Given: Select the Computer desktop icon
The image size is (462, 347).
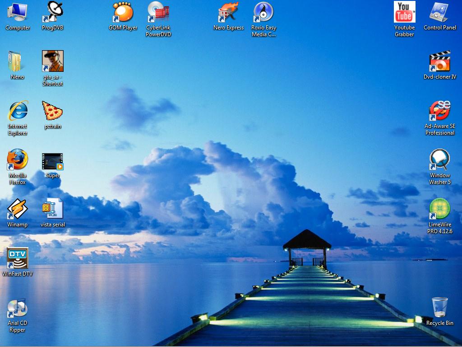Looking at the screenshot, I should [x=18, y=13].
